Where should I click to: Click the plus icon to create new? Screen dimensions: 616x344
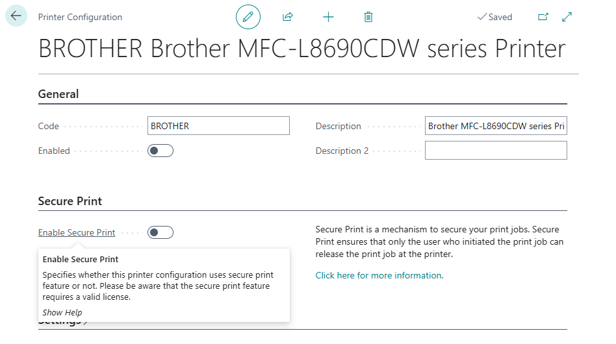tap(328, 17)
